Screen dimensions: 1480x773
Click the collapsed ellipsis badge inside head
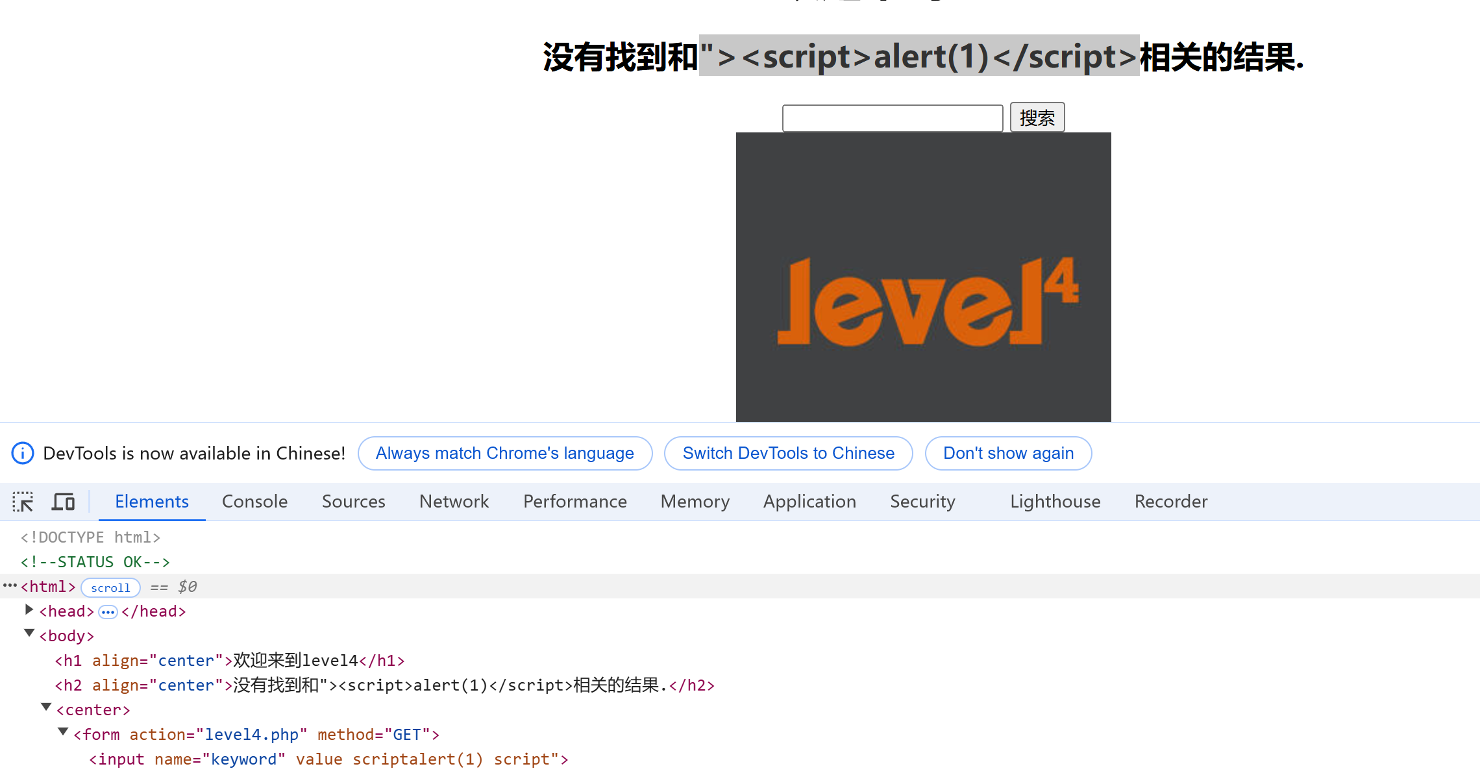pyautogui.click(x=108, y=612)
